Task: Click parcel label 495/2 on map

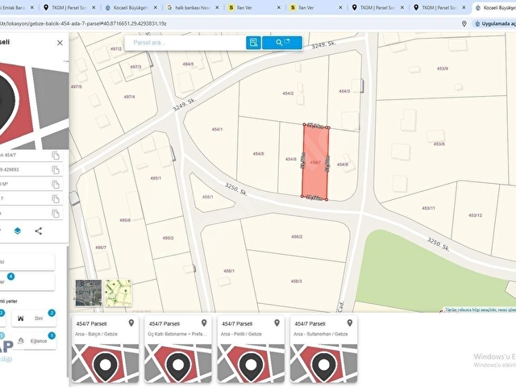Action: click(x=168, y=238)
